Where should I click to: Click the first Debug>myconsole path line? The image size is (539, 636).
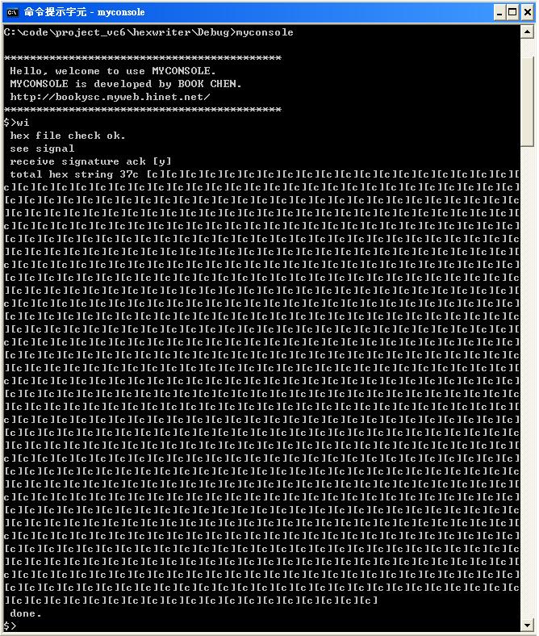[148, 32]
